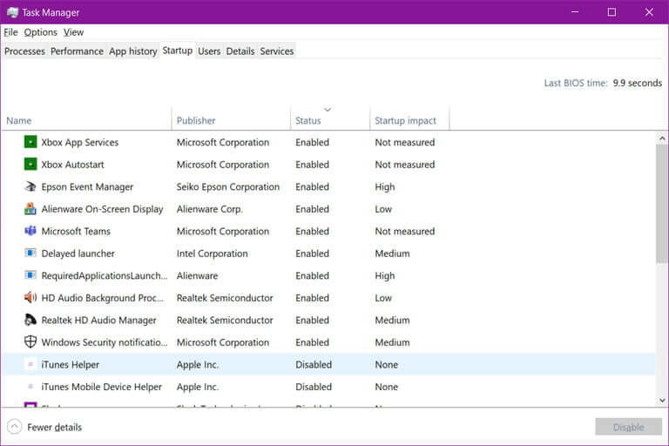Click Intel Corporation publisher cell
The image size is (669, 446).
point(212,253)
